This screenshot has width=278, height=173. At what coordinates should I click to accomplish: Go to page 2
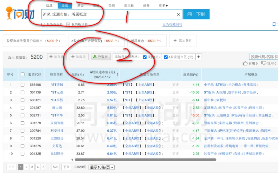27,167
